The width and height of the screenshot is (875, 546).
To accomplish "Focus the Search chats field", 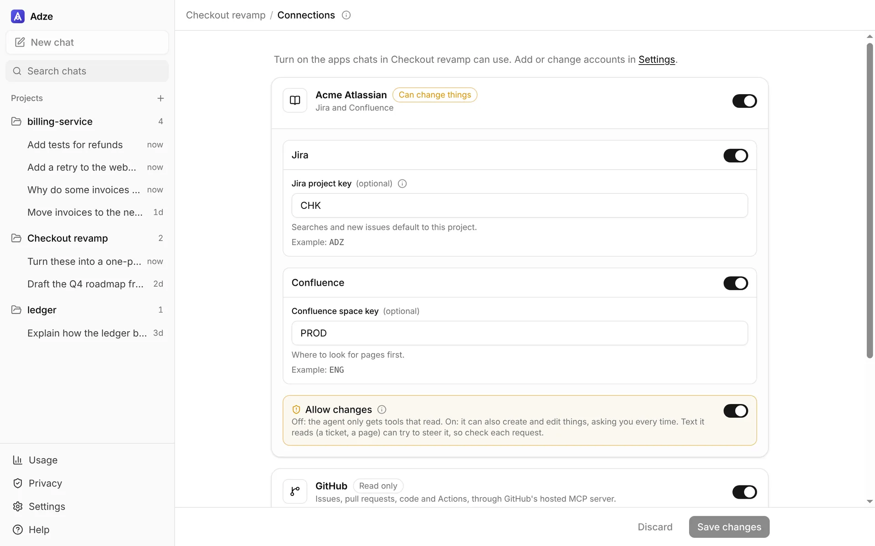I will [87, 71].
